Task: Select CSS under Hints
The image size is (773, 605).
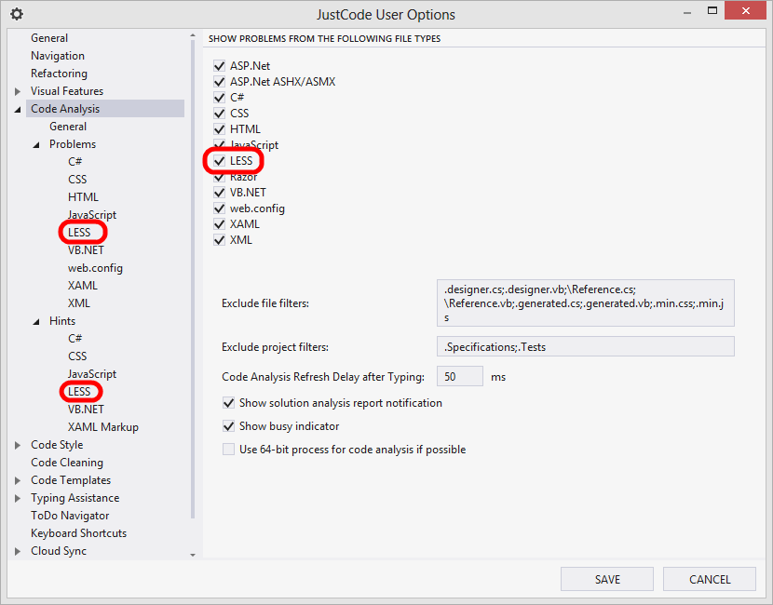Action: [x=77, y=356]
